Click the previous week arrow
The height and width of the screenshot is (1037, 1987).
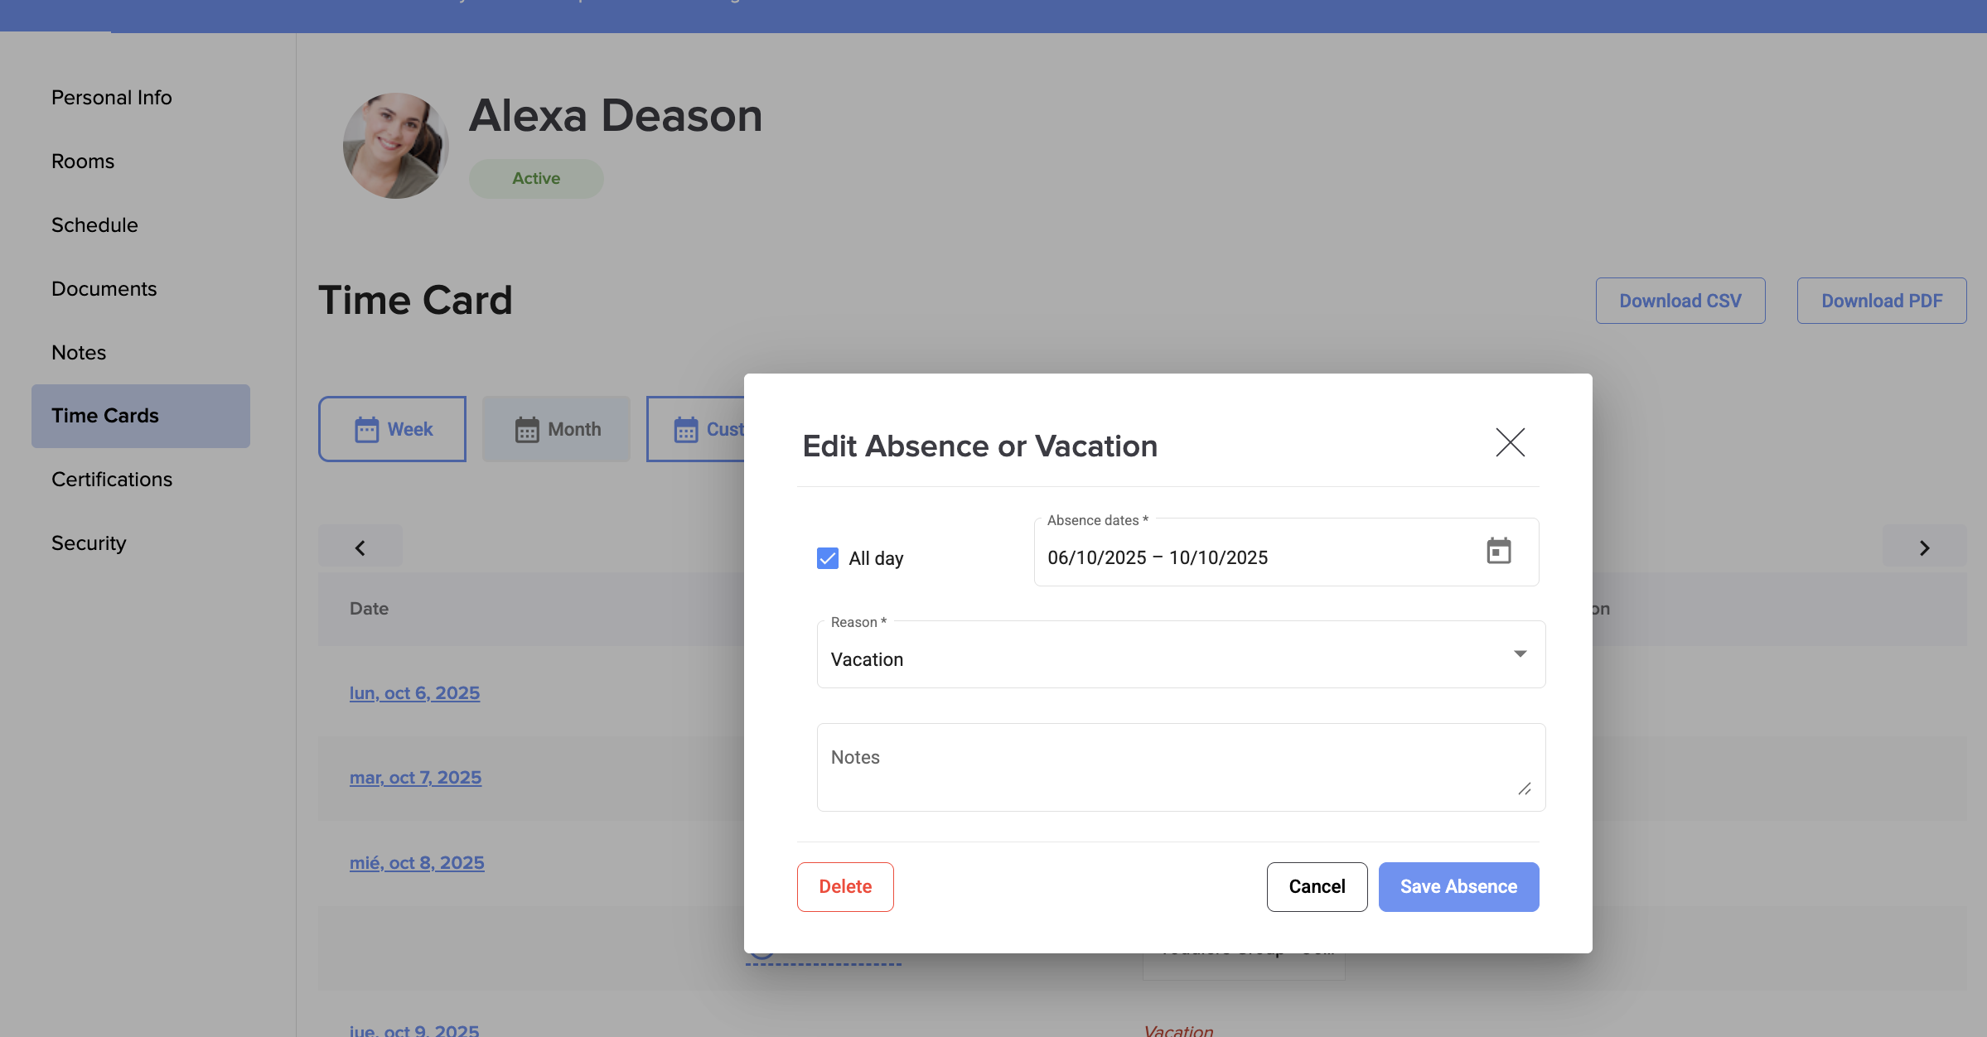[360, 547]
